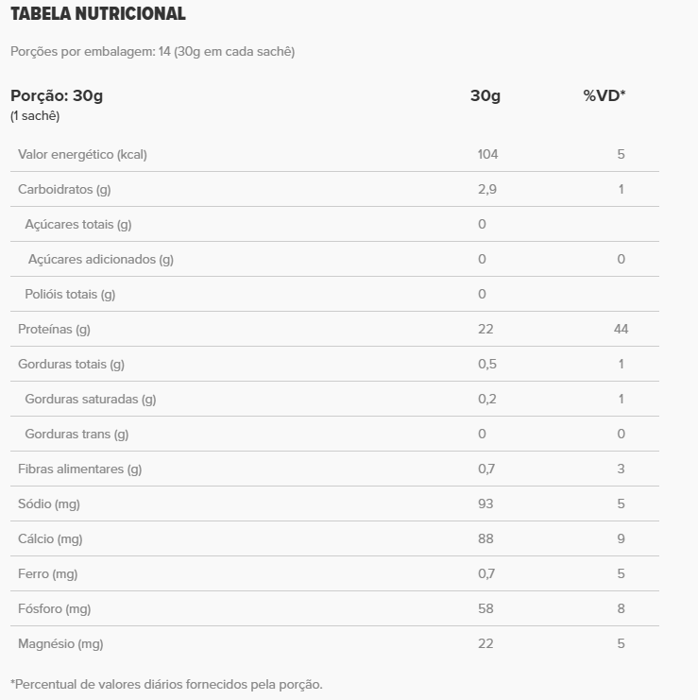Click the Valor energético (kcal) row label

pyautogui.click(x=82, y=154)
